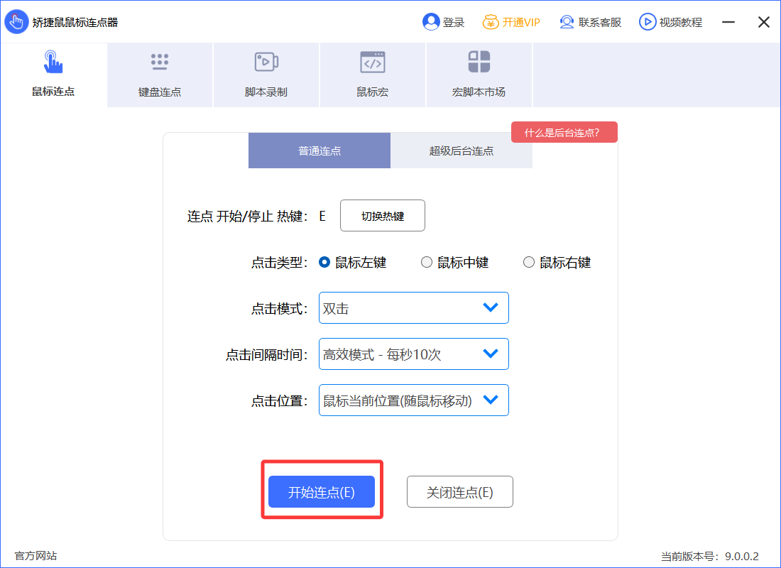Open the 键盘连点 keyboard dots icon
The image size is (781, 568).
tap(159, 62)
